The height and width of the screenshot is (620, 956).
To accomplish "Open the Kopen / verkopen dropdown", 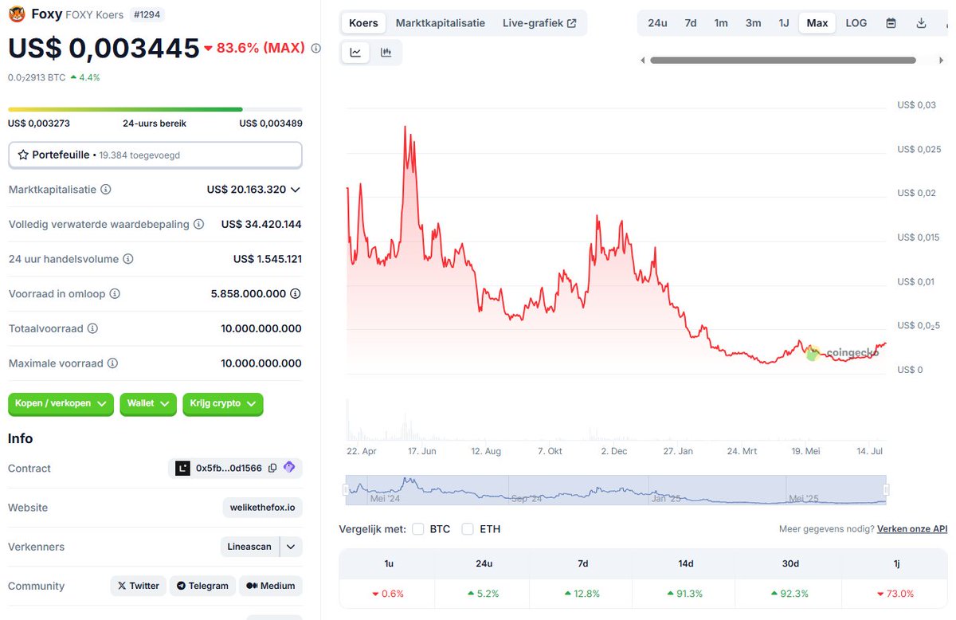I will click(61, 404).
